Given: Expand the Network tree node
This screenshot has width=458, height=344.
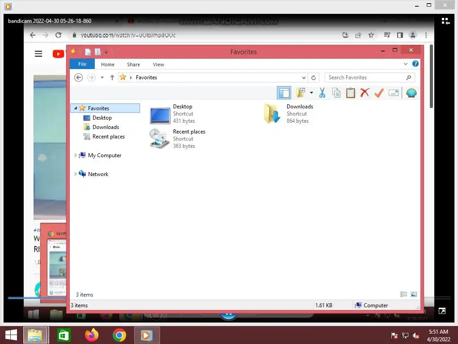Looking at the screenshot, I should 76,174.
